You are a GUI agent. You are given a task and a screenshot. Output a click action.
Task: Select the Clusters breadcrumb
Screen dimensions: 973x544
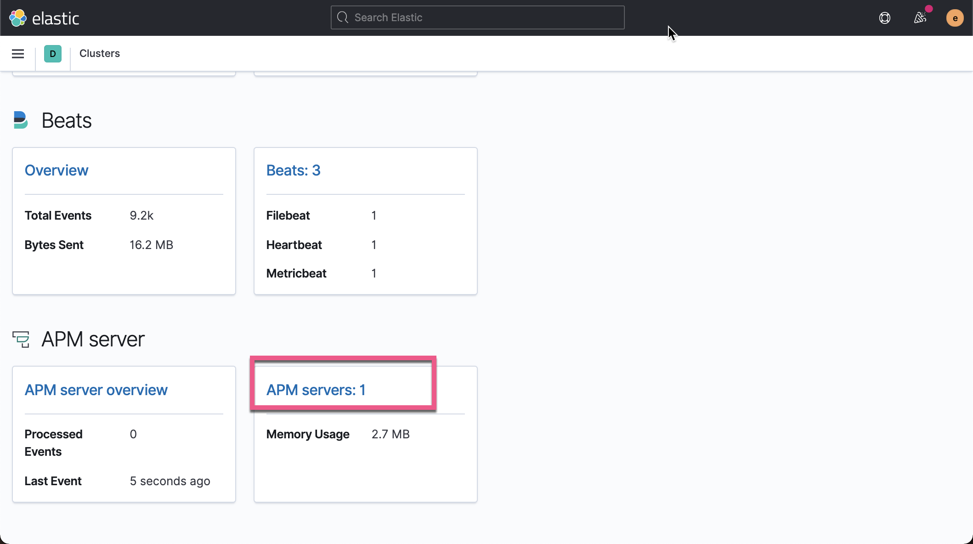pos(100,53)
